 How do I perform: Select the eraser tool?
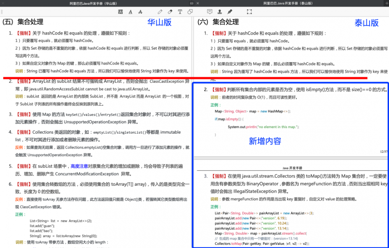click(x=170, y=12)
